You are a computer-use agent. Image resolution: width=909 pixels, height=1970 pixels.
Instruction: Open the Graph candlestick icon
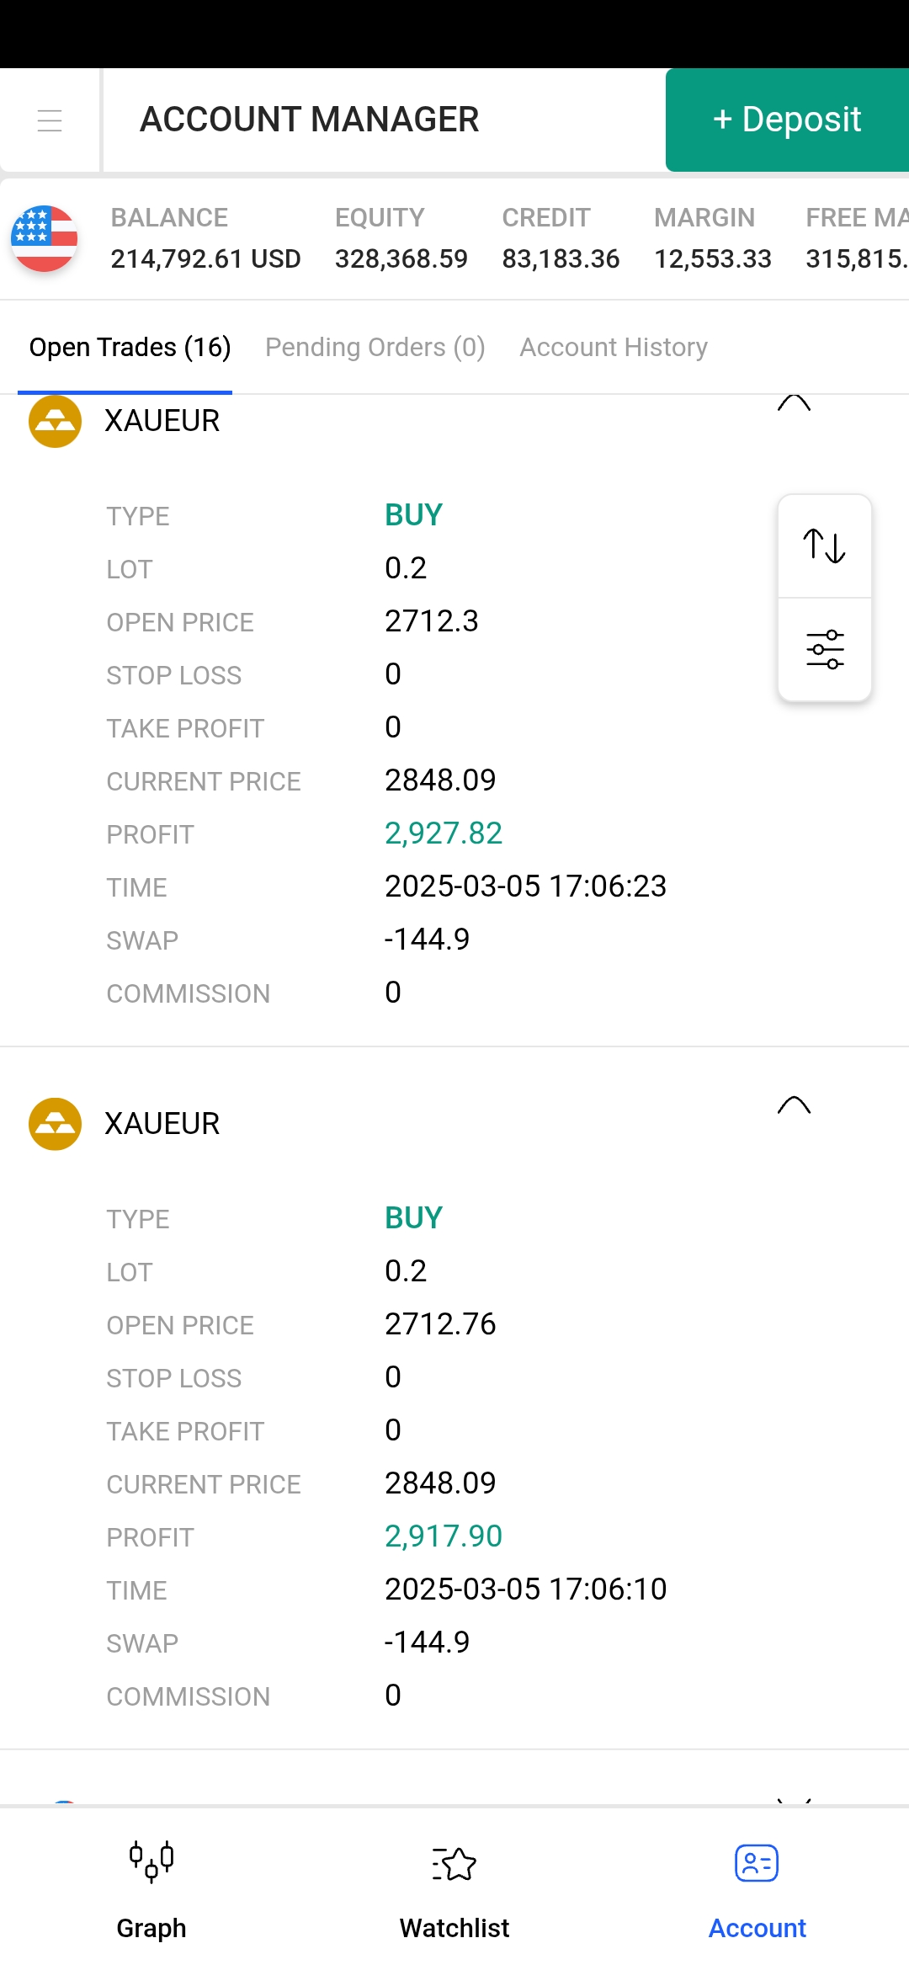(151, 1861)
